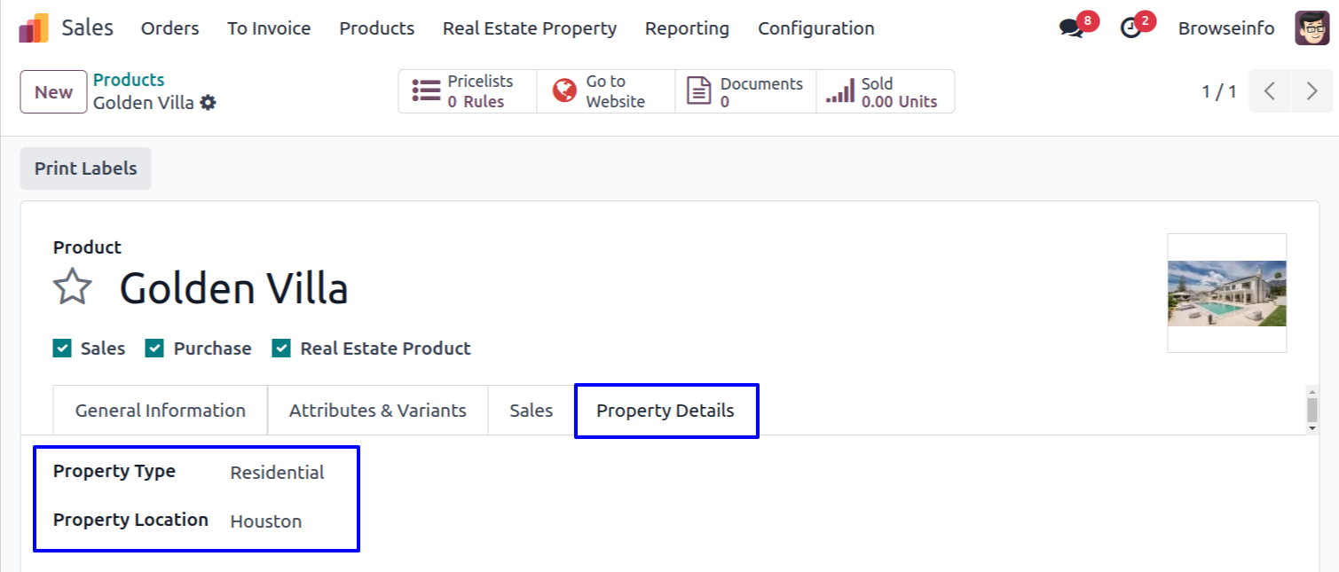Open the activities clock icon
Image resolution: width=1339 pixels, height=572 pixels.
tap(1131, 28)
